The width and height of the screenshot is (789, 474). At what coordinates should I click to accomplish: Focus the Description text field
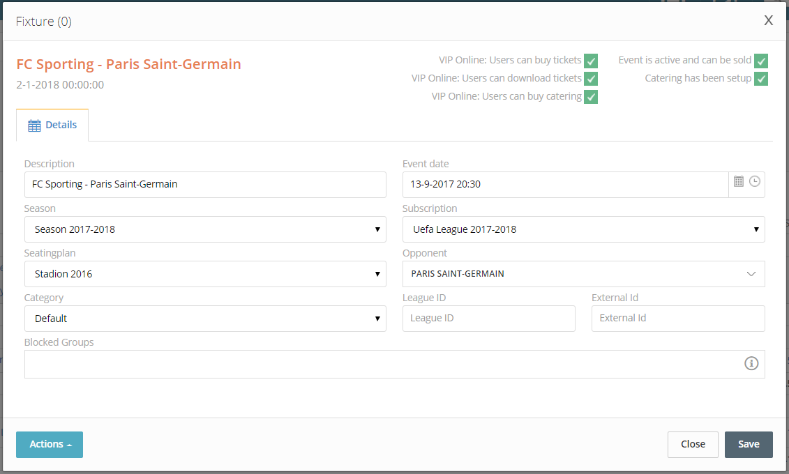tap(205, 185)
